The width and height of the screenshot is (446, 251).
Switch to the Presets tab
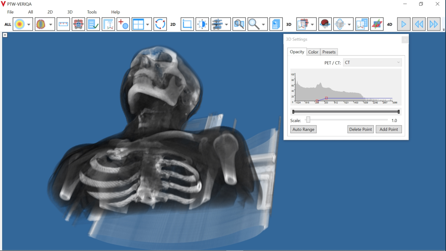tap(329, 52)
